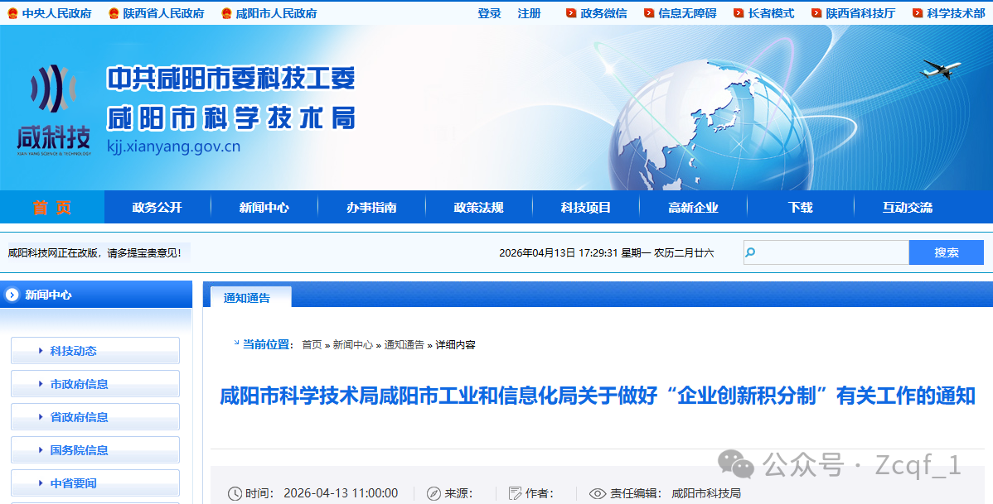Click the national emblem beside 中央人民政府

tap(12, 13)
